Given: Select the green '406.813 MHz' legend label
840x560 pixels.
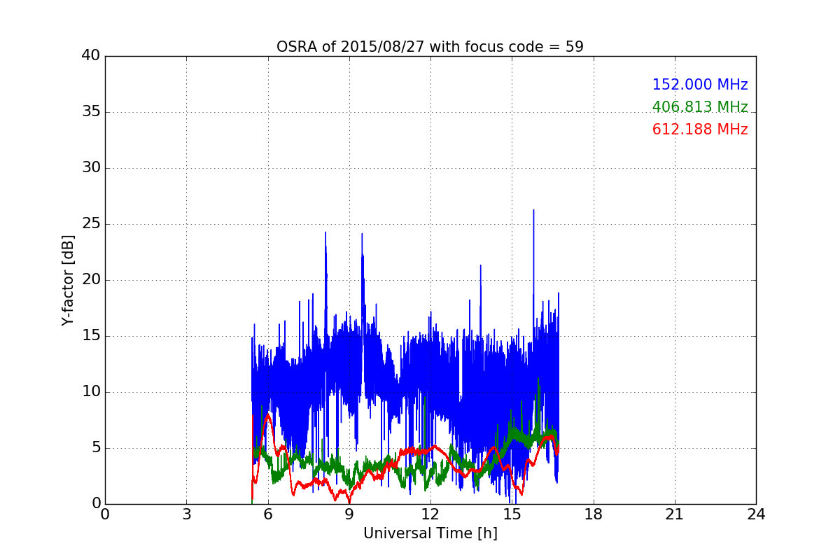Looking at the screenshot, I should pyautogui.click(x=700, y=107).
